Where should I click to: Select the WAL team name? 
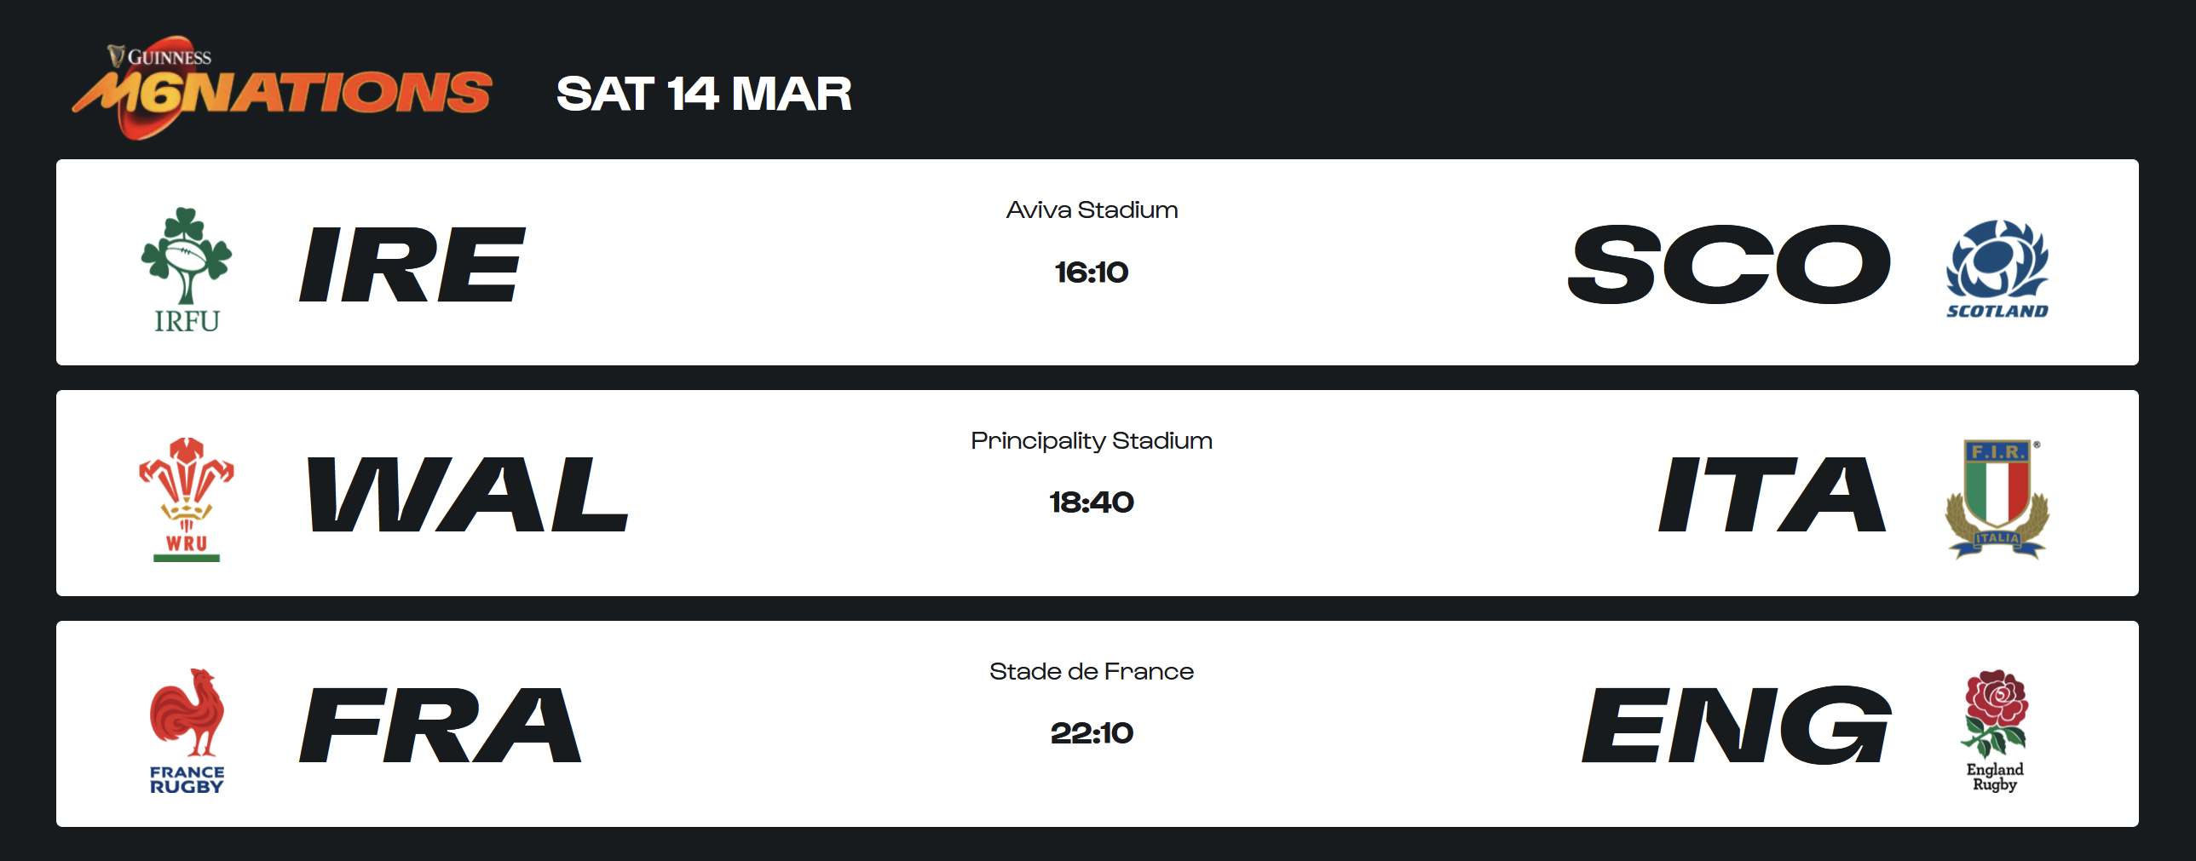pos(467,495)
